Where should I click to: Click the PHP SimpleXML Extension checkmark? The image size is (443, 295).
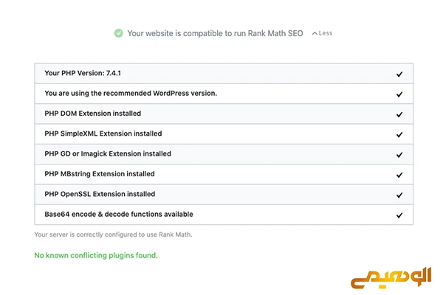399,135
